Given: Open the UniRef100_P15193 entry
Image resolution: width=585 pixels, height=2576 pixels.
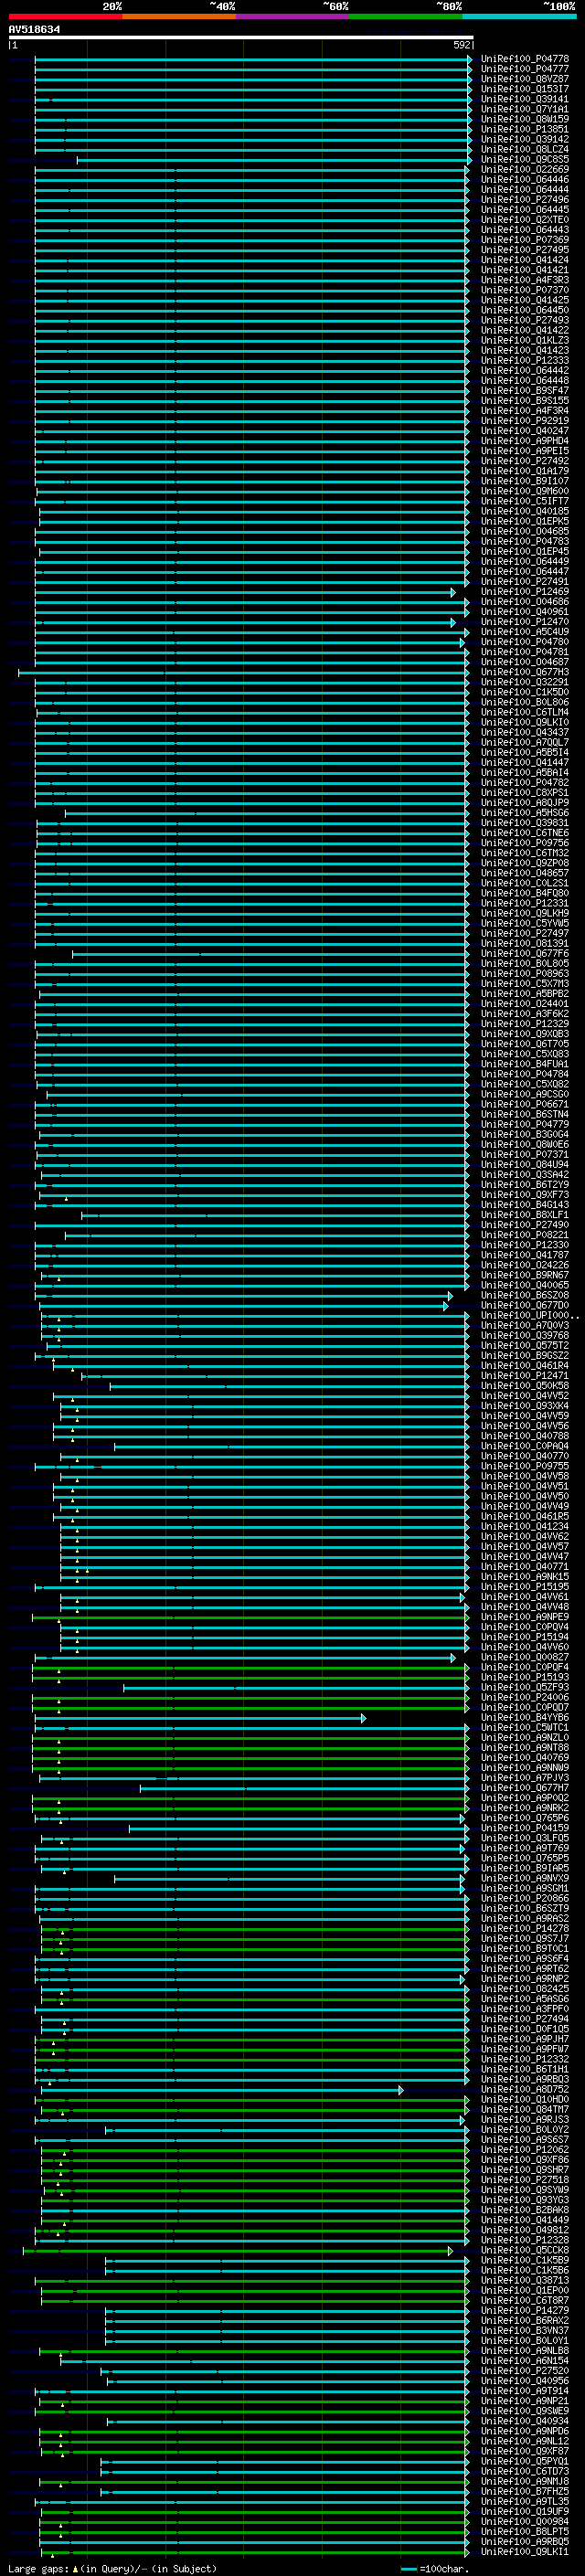Looking at the screenshot, I should point(525,1678).
